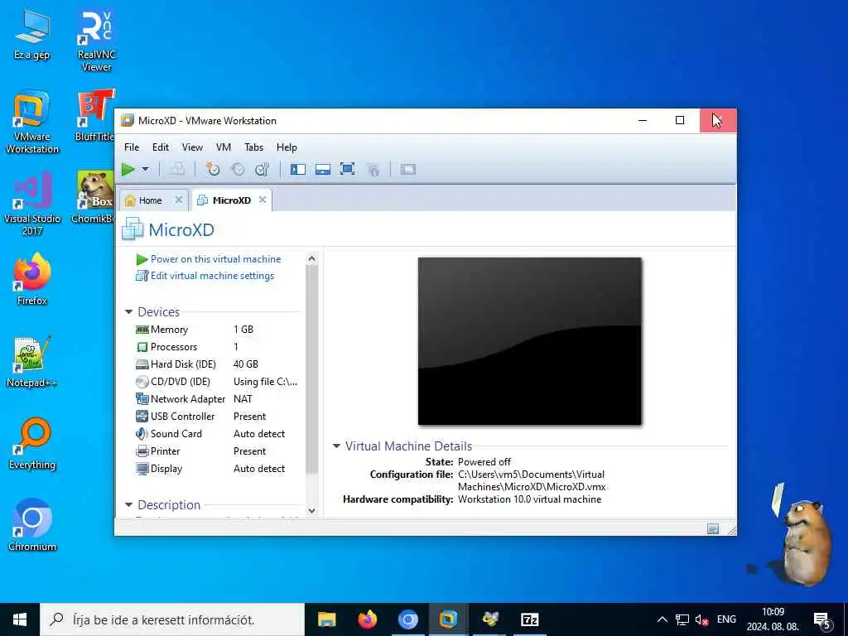Select the Printer device

216,451
